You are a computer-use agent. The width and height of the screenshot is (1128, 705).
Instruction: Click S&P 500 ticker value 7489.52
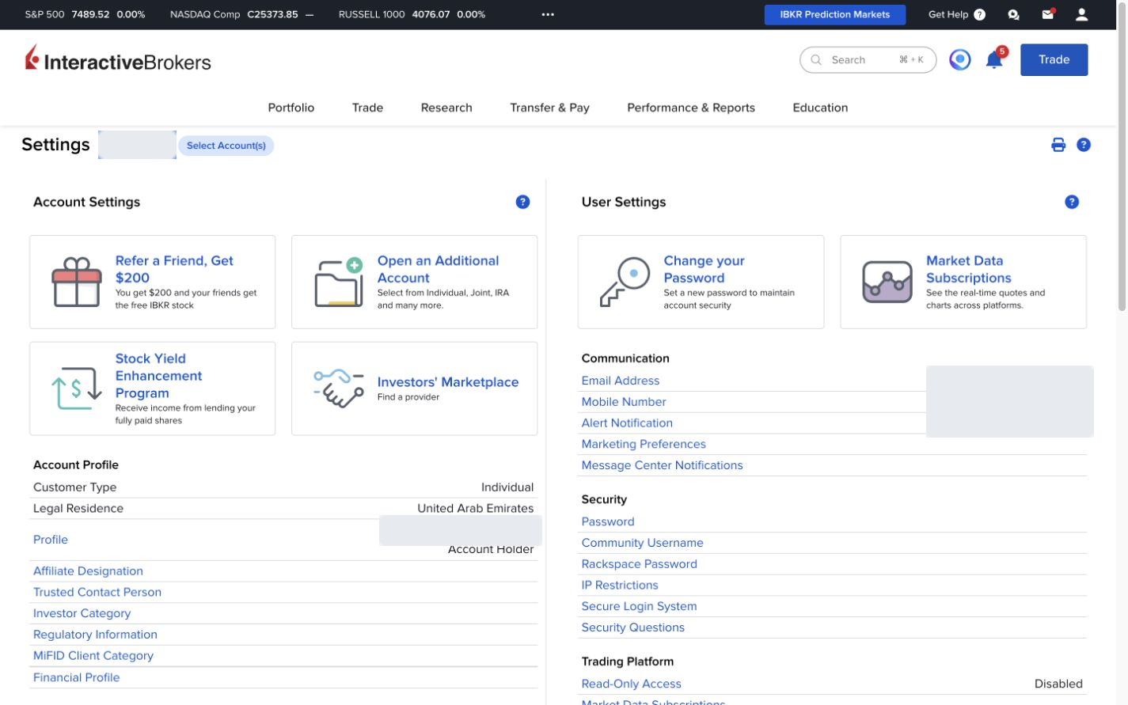[90, 14]
